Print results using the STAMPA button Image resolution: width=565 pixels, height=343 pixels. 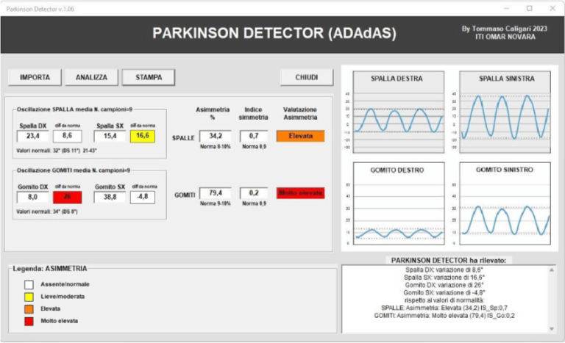click(x=149, y=77)
